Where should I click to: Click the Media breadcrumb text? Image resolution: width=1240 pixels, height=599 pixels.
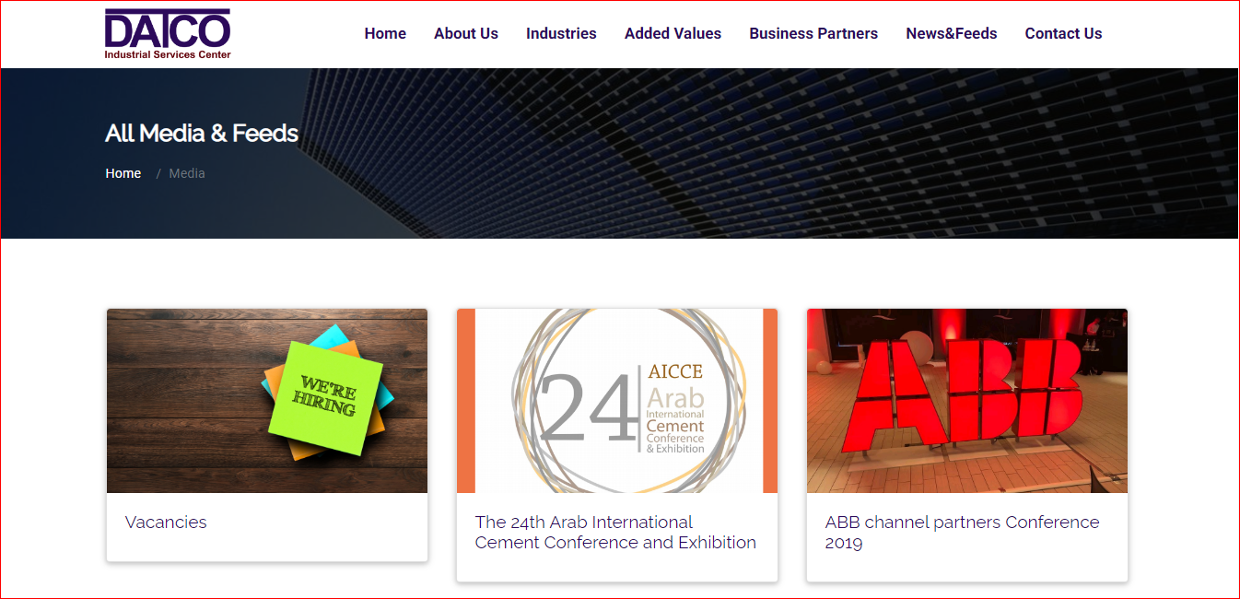[x=187, y=173]
